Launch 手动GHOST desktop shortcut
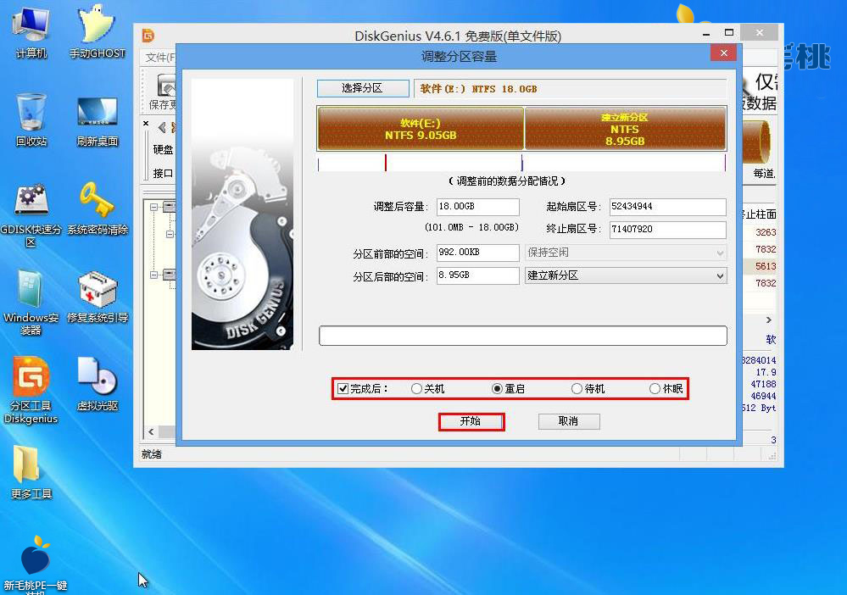 (x=98, y=31)
